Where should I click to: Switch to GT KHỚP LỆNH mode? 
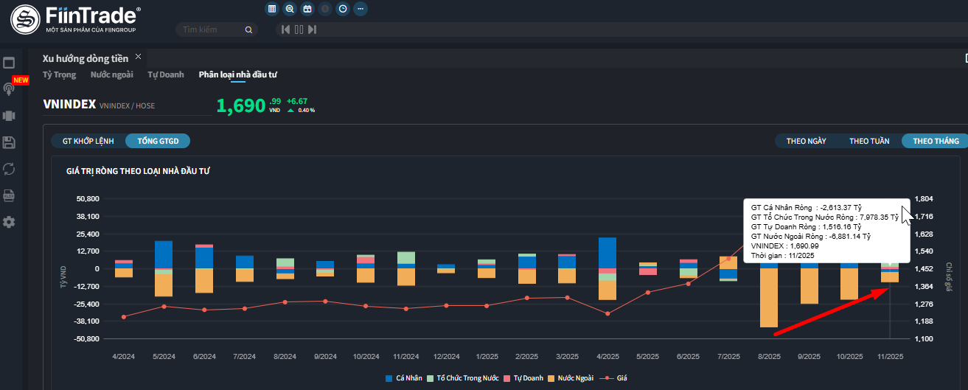pos(88,141)
